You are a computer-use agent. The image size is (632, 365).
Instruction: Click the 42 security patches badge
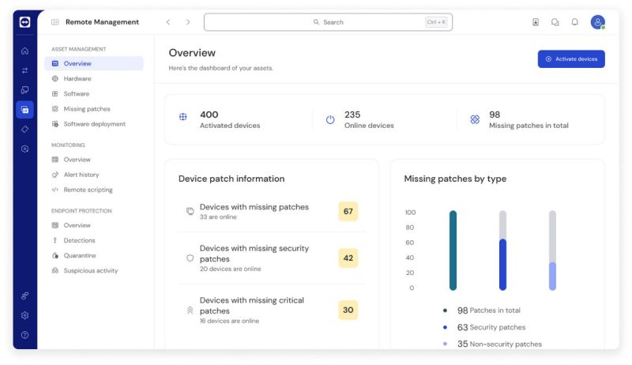348,258
